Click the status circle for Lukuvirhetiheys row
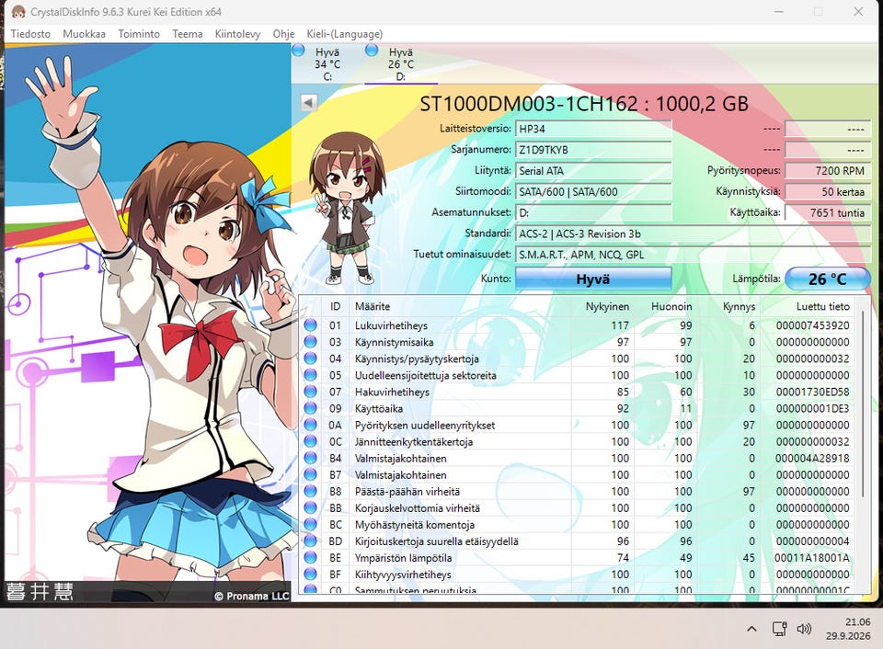The height and width of the screenshot is (649, 883). [x=310, y=325]
